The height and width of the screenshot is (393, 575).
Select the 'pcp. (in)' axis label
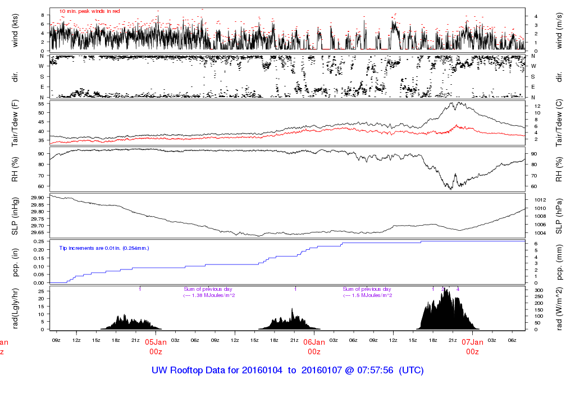point(15,263)
